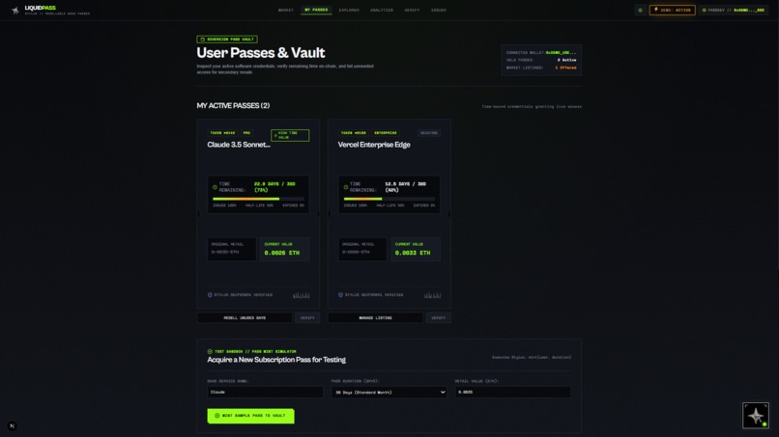Toggle the Demo: Active button
Image resolution: width=779 pixels, height=437 pixels.
click(x=672, y=10)
